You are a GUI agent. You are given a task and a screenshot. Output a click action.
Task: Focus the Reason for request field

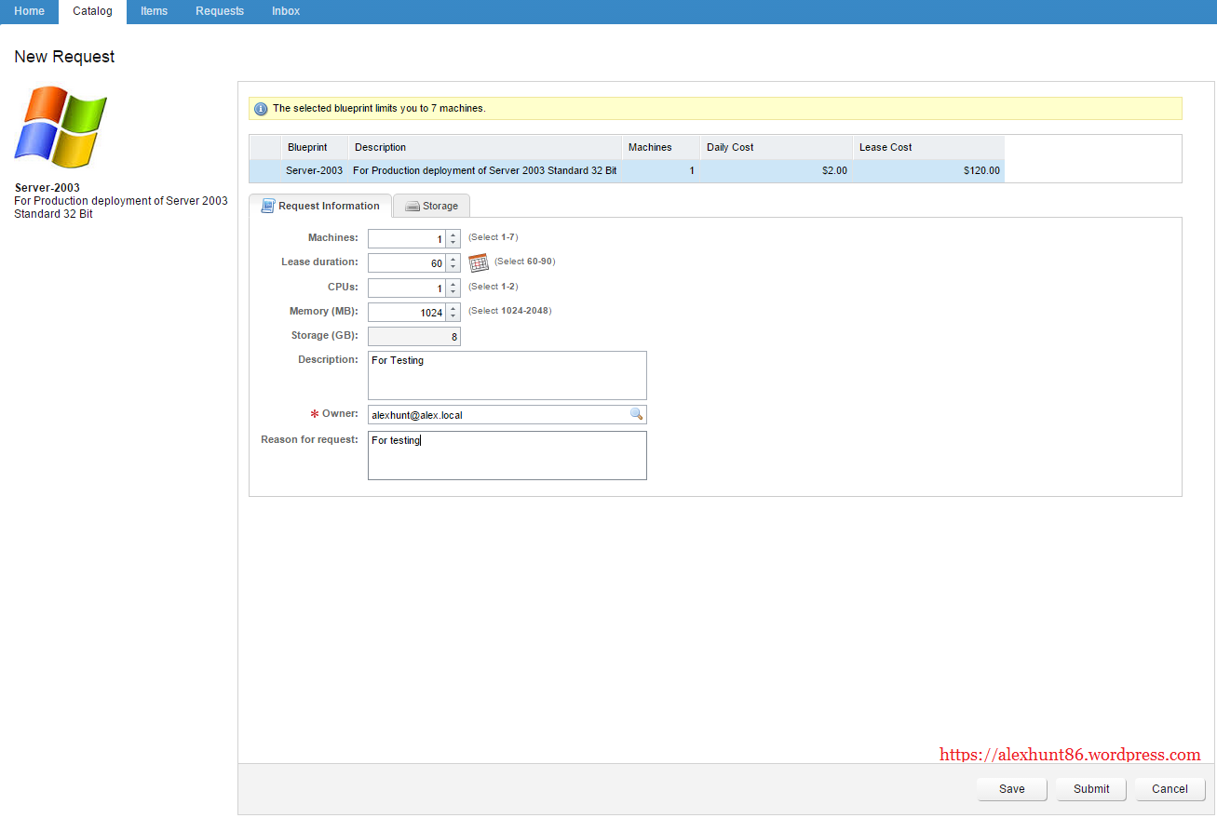(x=507, y=455)
